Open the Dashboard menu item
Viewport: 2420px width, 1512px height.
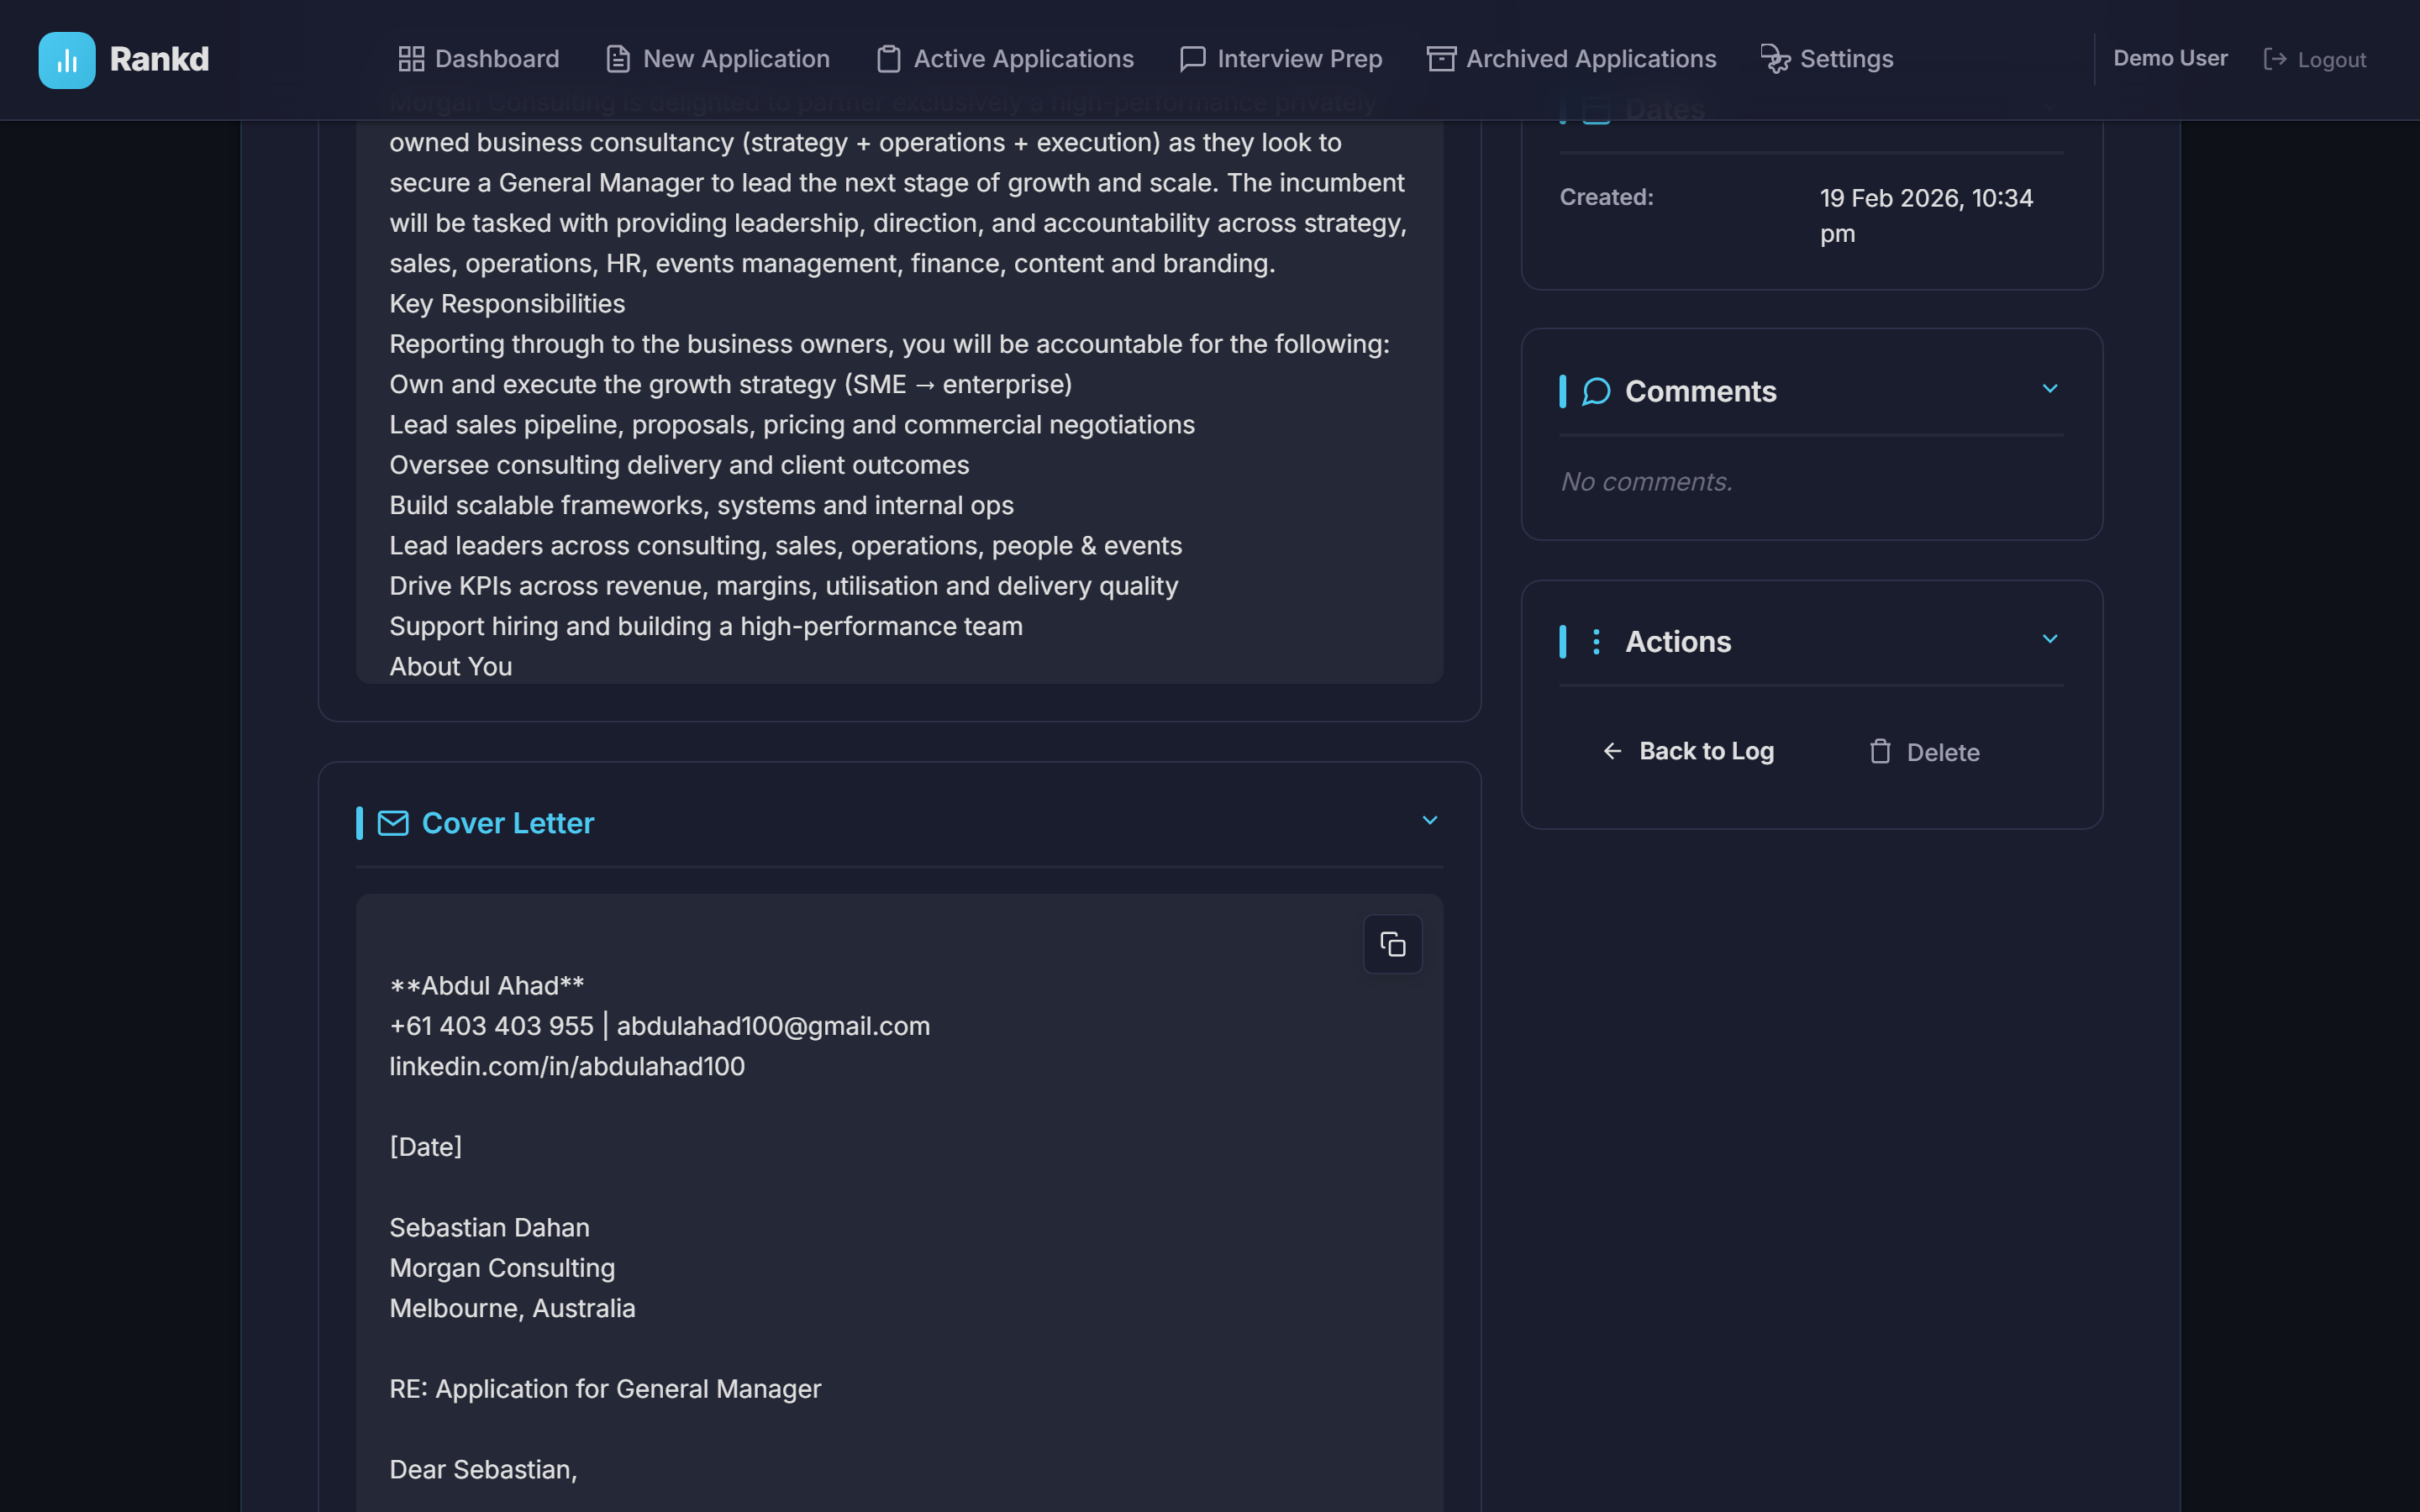479,59
